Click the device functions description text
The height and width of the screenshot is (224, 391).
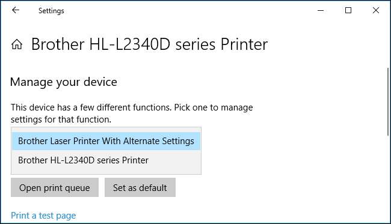(x=132, y=114)
